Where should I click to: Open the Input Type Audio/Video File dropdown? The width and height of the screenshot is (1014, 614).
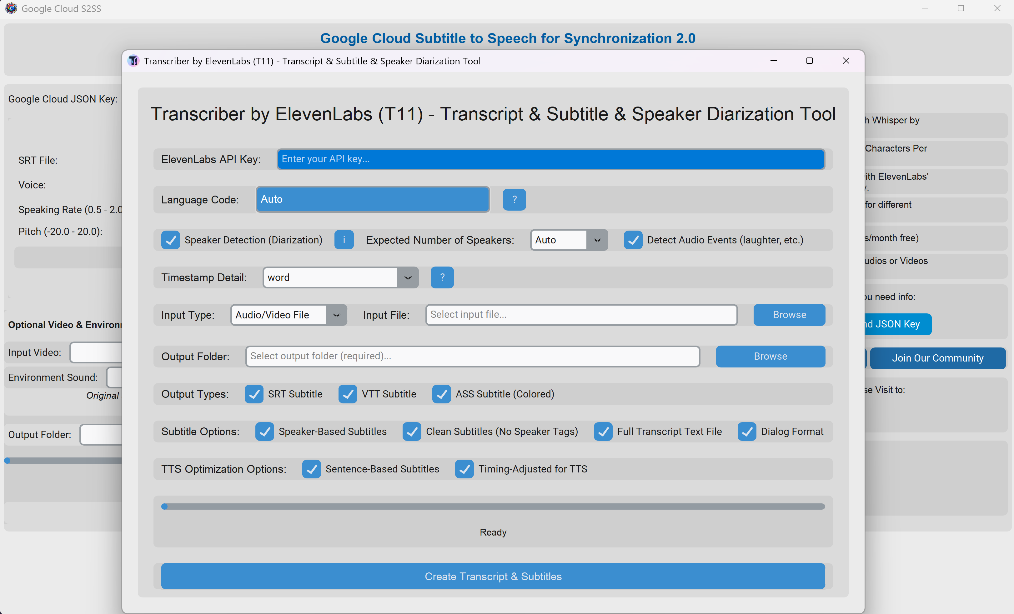[336, 315]
